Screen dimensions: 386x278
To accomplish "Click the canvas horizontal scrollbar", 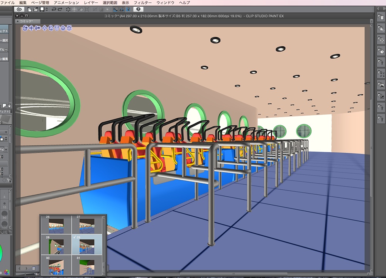I will [x=234, y=274].
